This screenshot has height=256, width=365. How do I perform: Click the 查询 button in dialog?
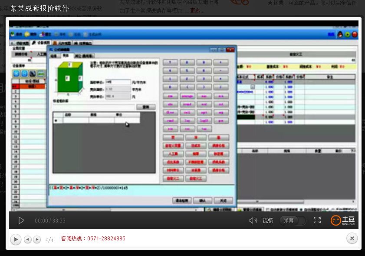[145, 106]
